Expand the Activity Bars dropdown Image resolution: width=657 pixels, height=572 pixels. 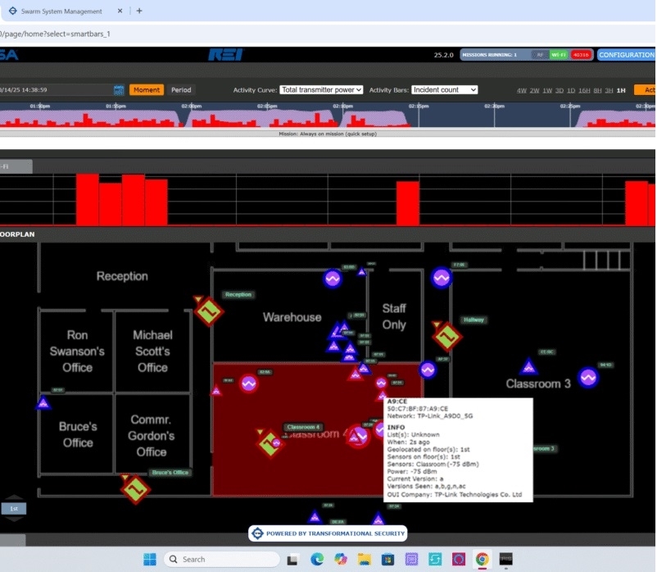443,90
